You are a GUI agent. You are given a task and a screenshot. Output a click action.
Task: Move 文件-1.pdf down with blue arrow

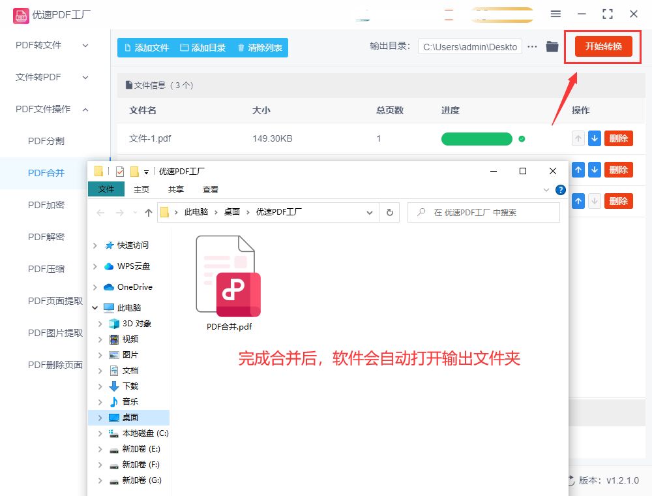(595, 138)
